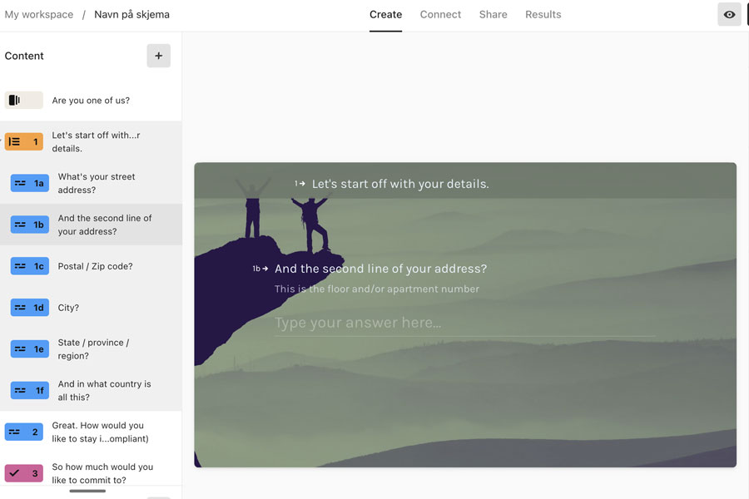Select 'Are you one of us?' item
The width and height of the screenshot is (749, 499).
[91, 101]
